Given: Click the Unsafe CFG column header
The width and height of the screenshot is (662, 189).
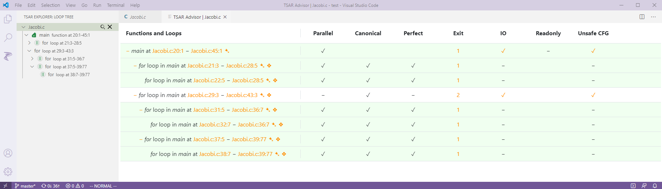Looking at the screenshot, I should click(x=593, y=33).
